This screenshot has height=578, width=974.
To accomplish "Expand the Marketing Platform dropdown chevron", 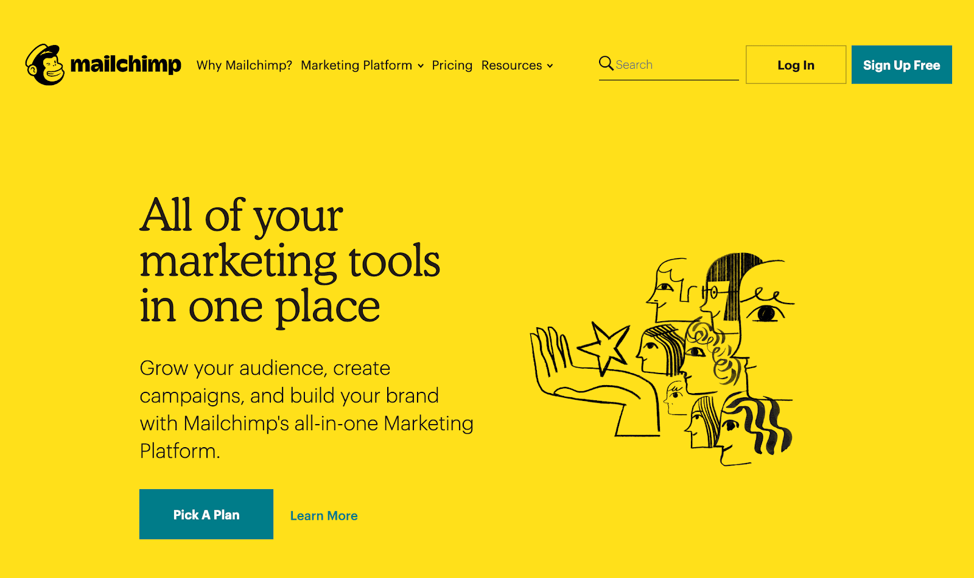I will coord(421,66).
